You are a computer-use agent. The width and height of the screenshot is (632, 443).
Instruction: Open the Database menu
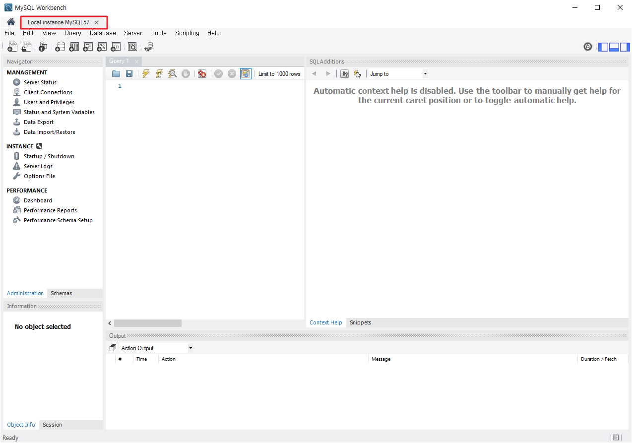point(103,33)
